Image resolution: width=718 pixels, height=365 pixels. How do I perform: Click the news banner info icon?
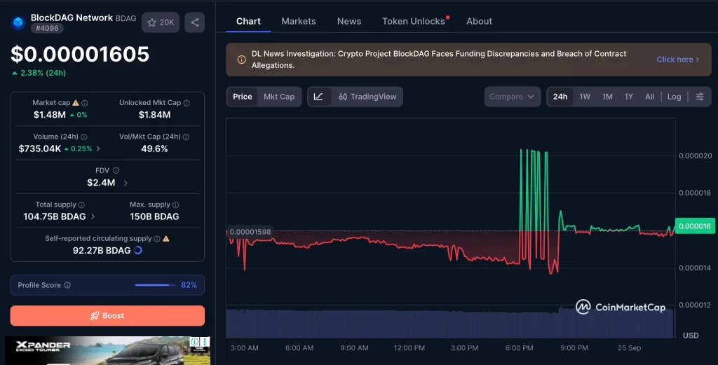pyautogui.click(x=241, y=60)
